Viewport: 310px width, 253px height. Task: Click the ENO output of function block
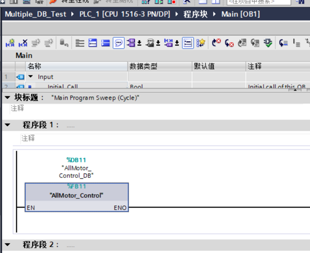click(120, 208)
